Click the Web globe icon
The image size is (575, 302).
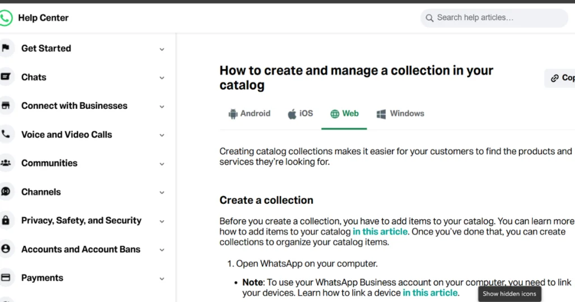pos(335,114)
